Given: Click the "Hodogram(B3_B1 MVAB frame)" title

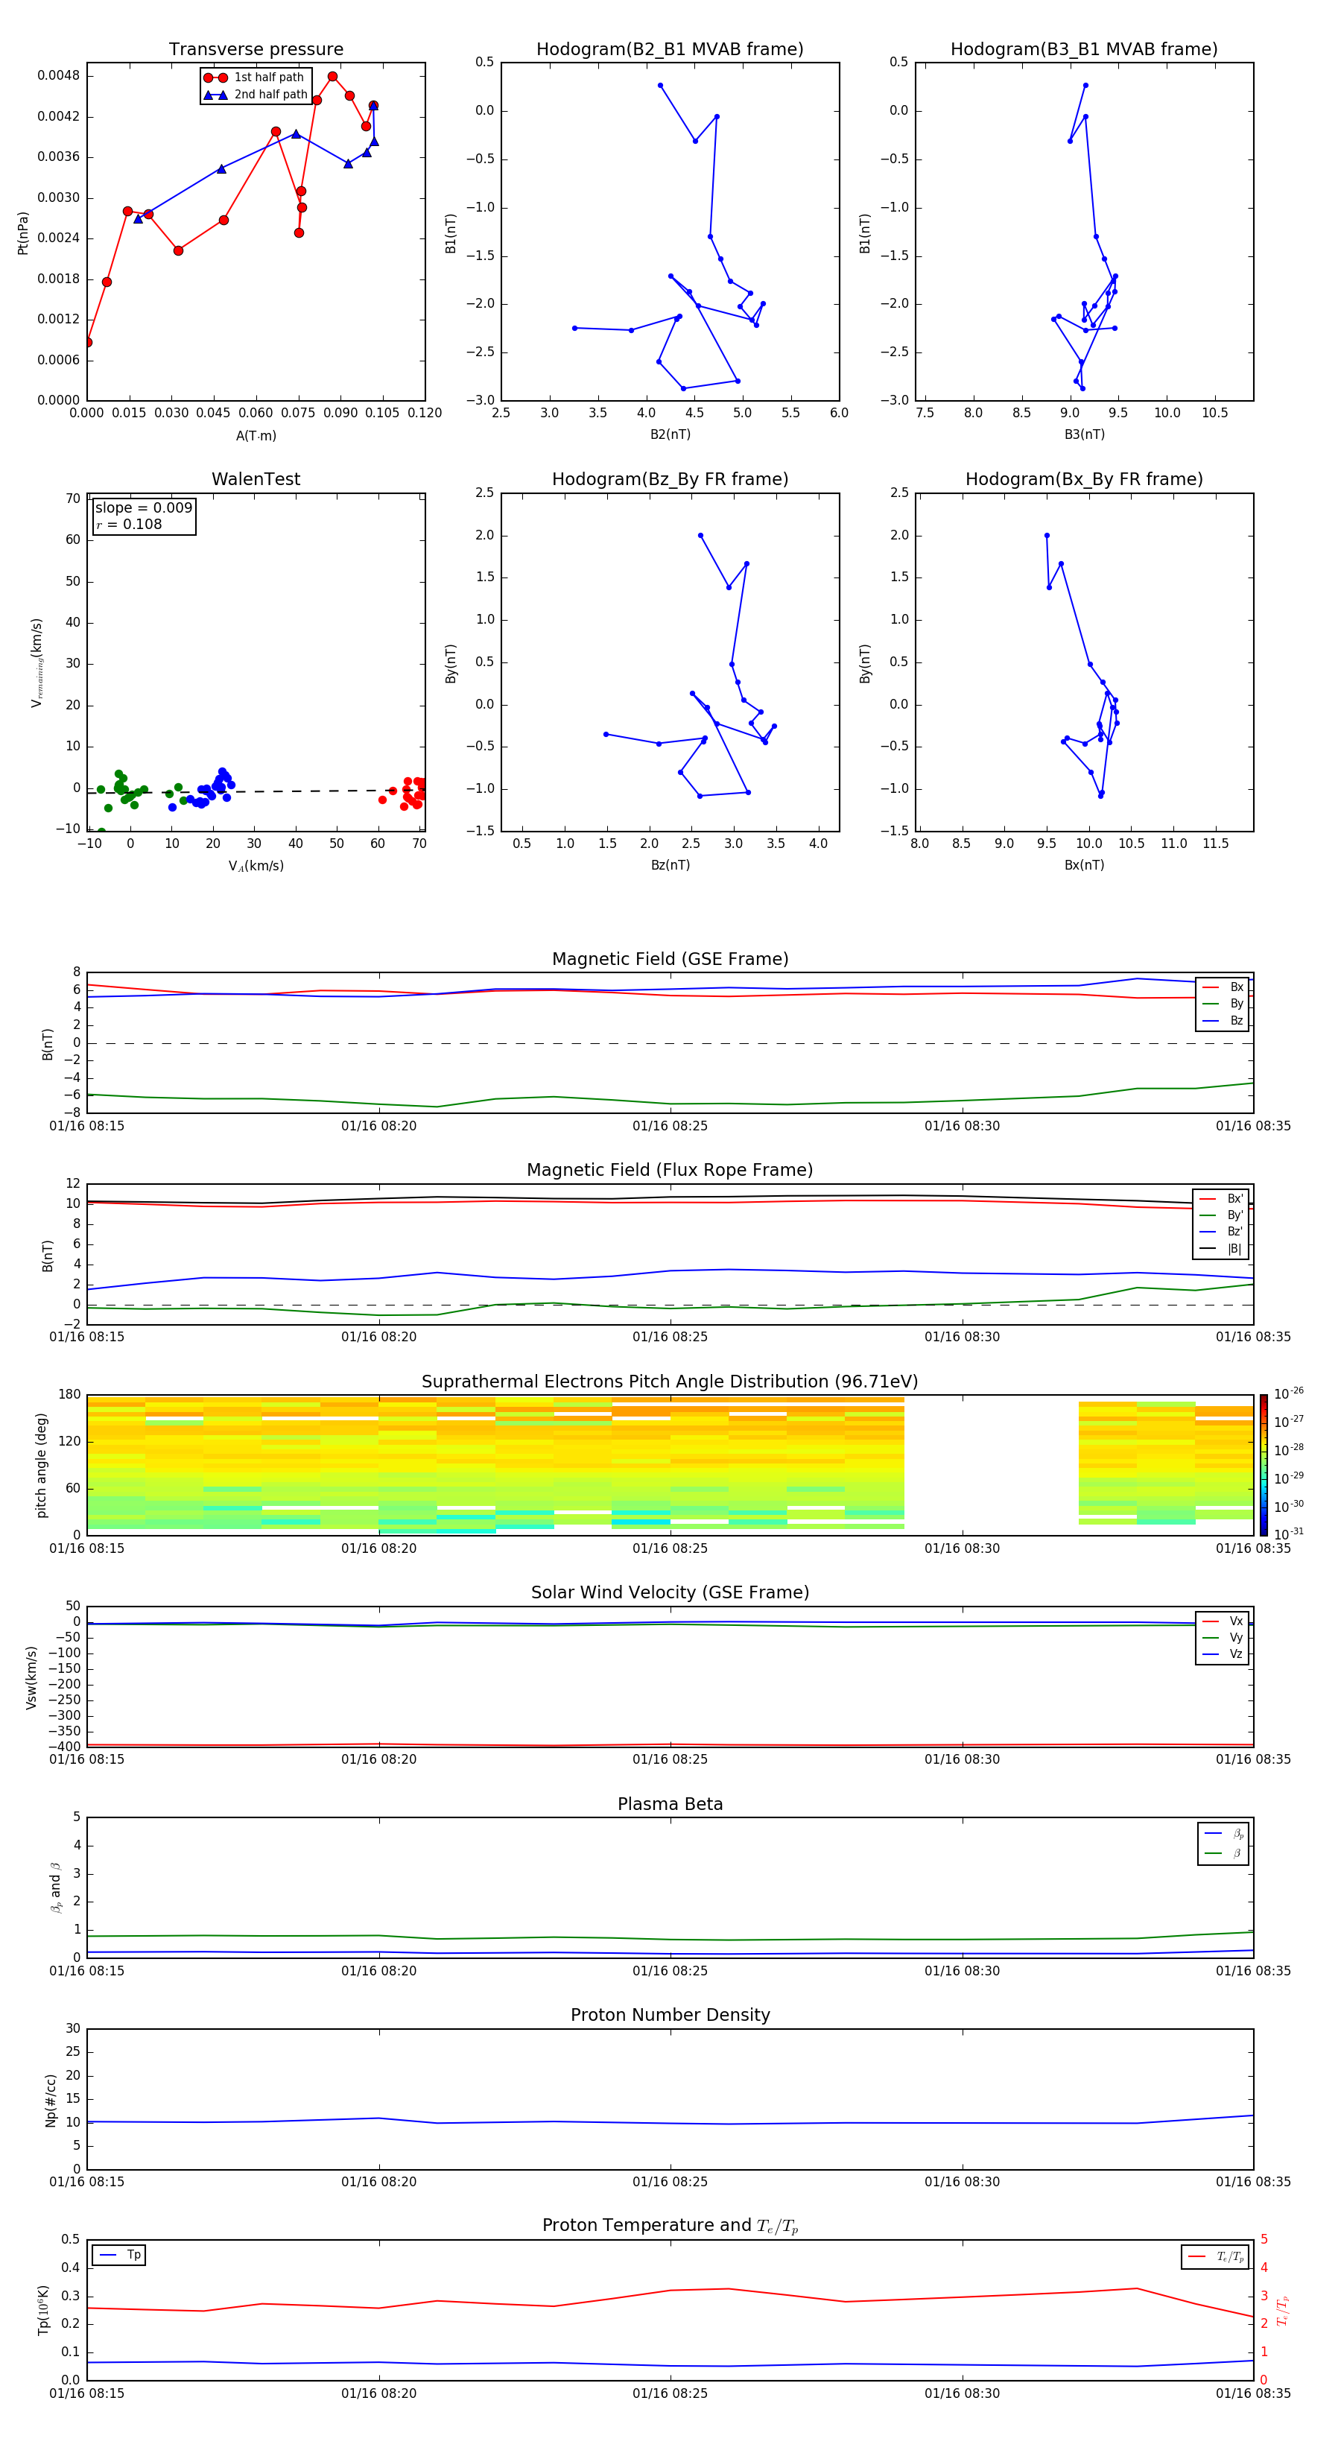Looking at the screenshot, I should 1084,50.
